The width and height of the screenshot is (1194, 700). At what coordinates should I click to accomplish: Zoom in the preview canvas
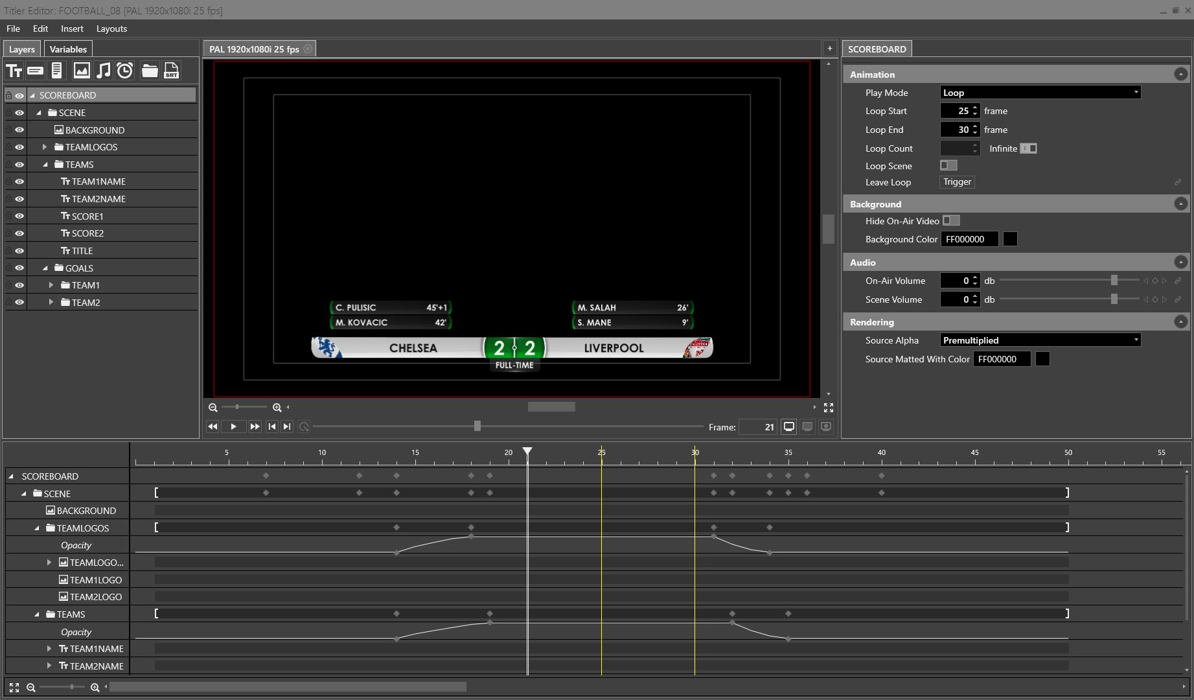click(x=277, y=408)
